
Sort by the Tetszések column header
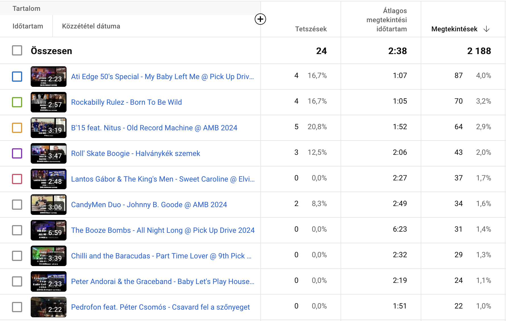(311, 29)
